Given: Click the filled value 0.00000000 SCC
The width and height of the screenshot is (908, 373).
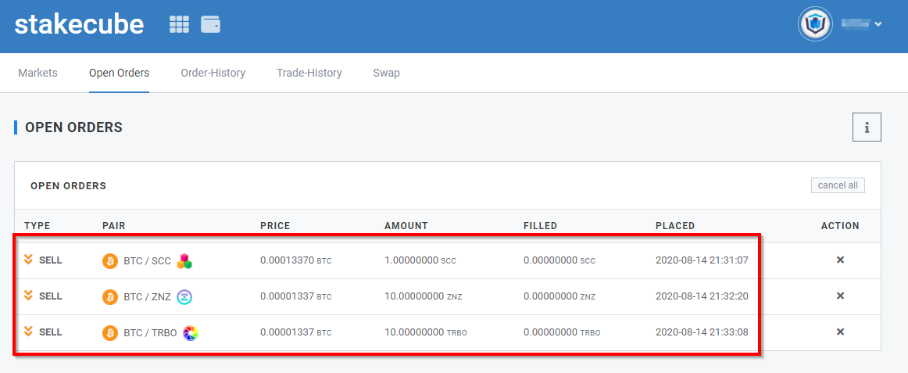Looking at the screenshot, I should click(559, 260).
